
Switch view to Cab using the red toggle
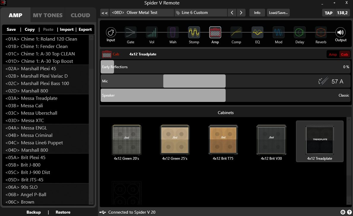coord(344,55)
